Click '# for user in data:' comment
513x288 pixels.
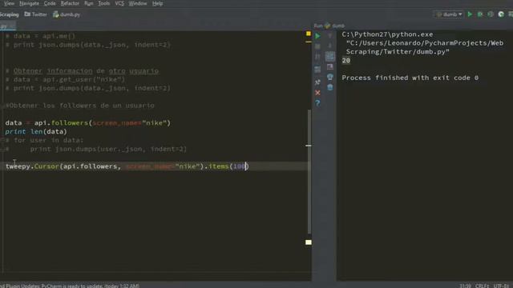pyautogui.click(x=45, y=140)
